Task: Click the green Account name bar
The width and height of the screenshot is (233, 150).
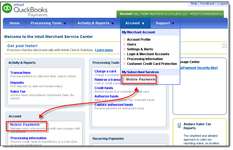Action: (x=170, y=14)
